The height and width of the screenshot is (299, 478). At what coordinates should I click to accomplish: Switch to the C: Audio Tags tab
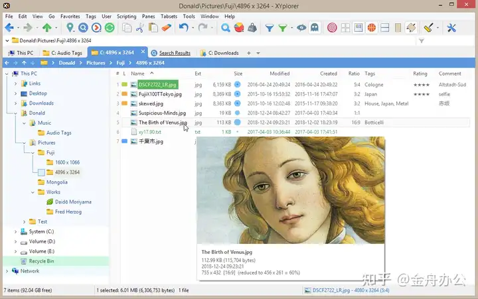click(62, 53)
